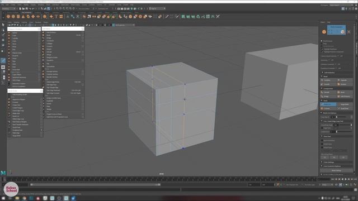Viewport: 358px width, 201px height.
Task: Toggle first checkbox under Slice Tool
Action: 322,141
